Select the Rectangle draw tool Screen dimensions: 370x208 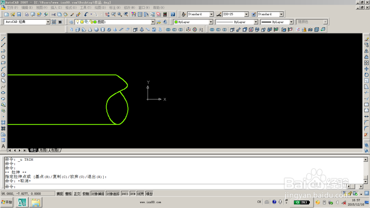(3, 63)
